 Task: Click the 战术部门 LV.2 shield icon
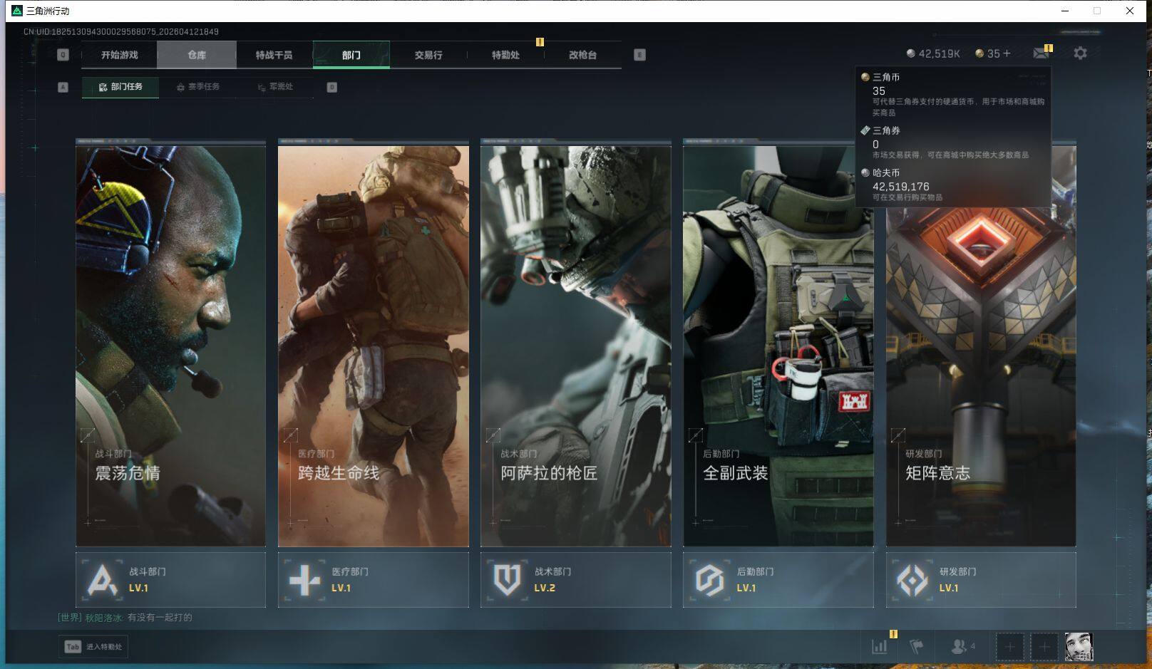(507, 580)
